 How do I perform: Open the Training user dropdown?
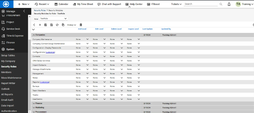[247, 4]
